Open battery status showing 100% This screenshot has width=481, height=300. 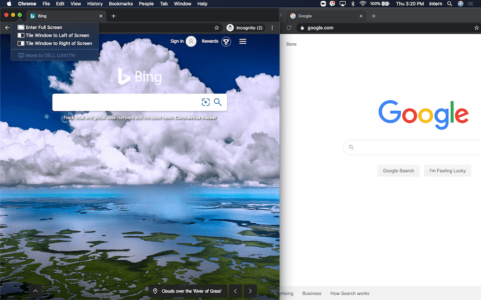tap(380, 4)
